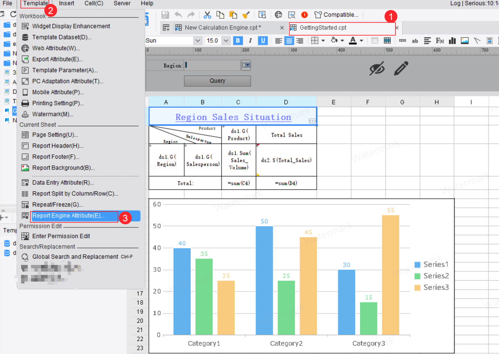Click the Undo arrow icon

pyautogui.click(x=178, y=15)
